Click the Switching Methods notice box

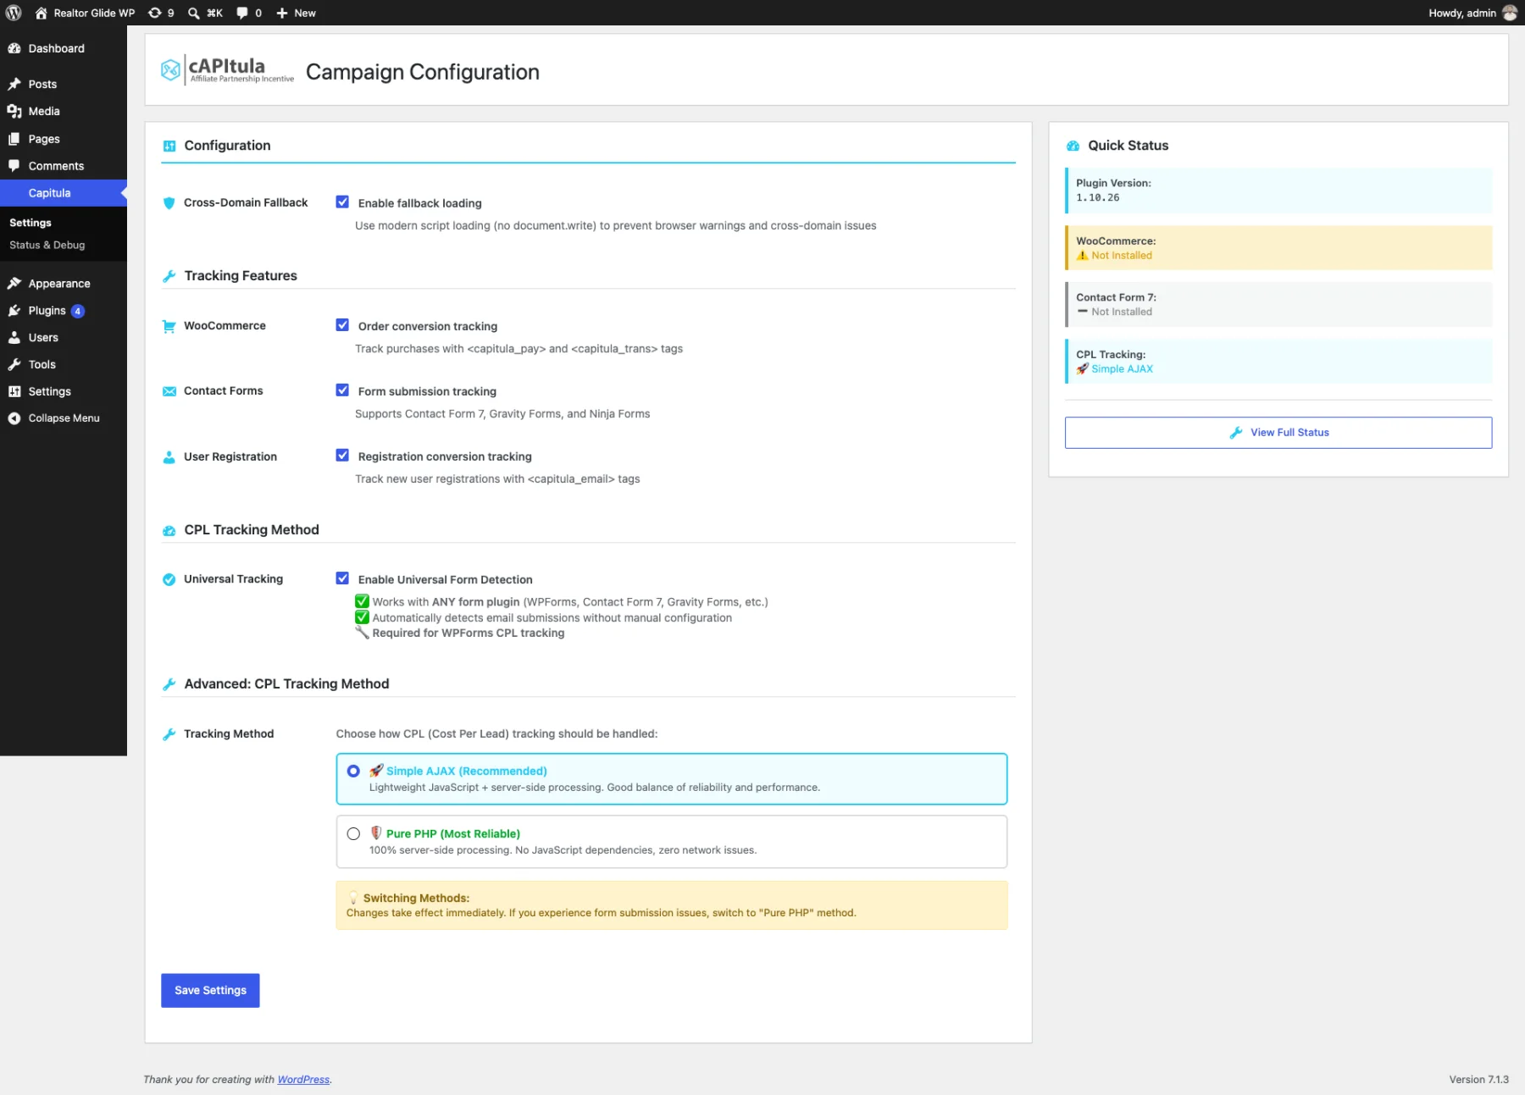coord(672,905)
